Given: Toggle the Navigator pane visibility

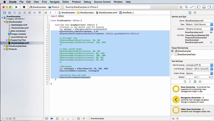Looking at the screenshot, I should point(199,7).
